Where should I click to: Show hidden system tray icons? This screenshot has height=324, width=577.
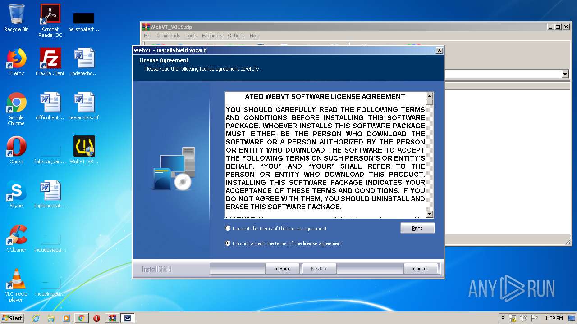coord(503,318)
